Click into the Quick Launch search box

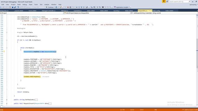coord(179,2)
